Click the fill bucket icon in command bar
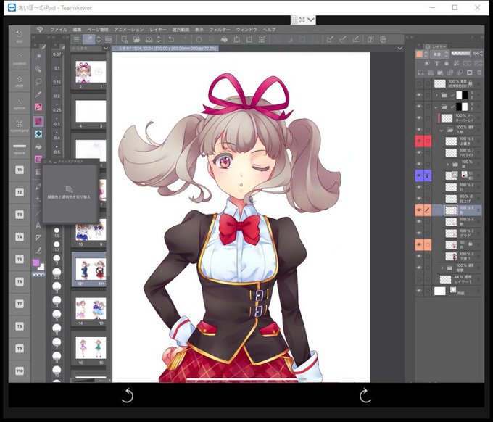This screenshot has height=422, width=493. tap(224, 39)
